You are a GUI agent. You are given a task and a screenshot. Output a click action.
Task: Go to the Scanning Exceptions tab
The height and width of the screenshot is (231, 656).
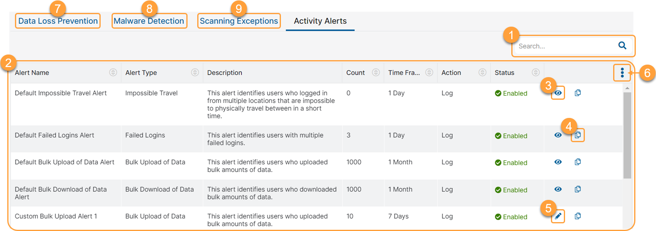click(x=238, y=21)
